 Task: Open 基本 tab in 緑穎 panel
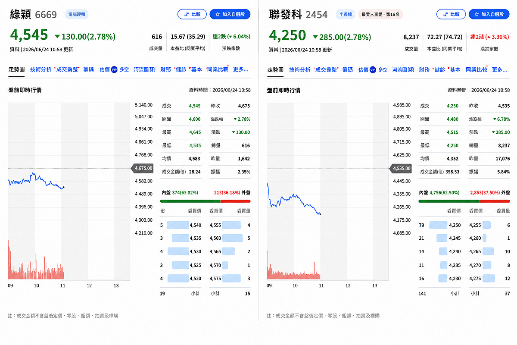click(x=196, y=69)
